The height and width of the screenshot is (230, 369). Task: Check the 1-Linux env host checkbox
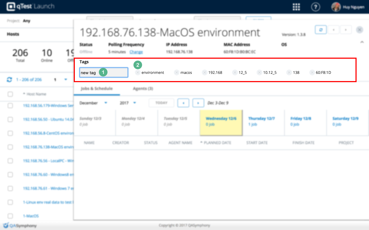click(x=10, y=202)
